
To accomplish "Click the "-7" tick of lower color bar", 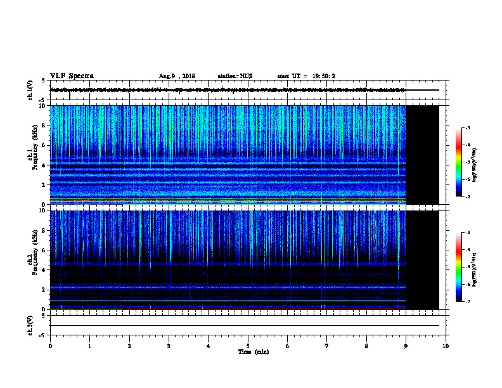I will tap(467, 302).
